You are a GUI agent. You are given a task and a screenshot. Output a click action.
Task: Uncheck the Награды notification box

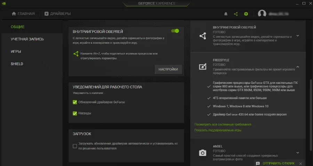[x=75, y=113]
